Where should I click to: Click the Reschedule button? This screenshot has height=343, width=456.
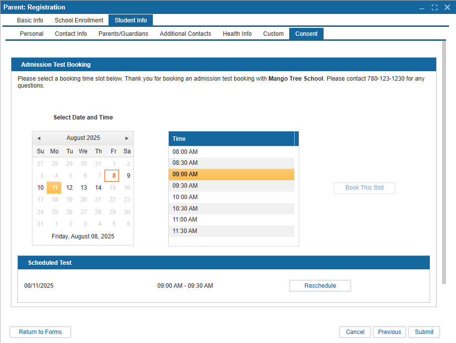coord(320,286)
